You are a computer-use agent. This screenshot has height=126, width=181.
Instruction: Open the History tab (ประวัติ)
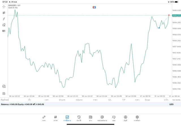[x=79, y=118]
